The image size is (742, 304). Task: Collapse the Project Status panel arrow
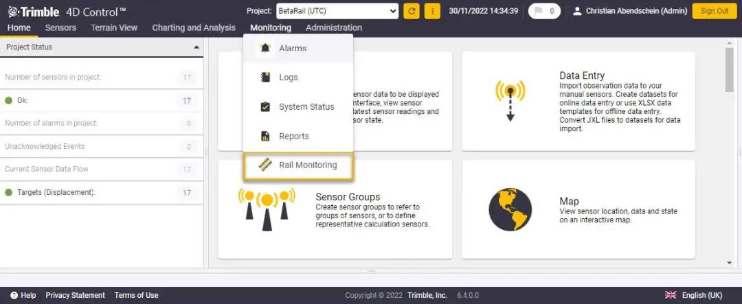[x=196, y=47]
